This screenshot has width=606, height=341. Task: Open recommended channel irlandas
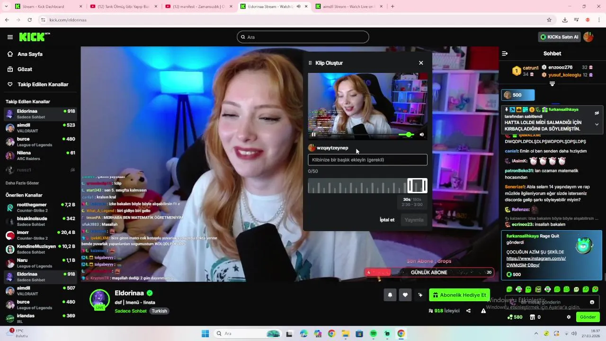[40, 318]
